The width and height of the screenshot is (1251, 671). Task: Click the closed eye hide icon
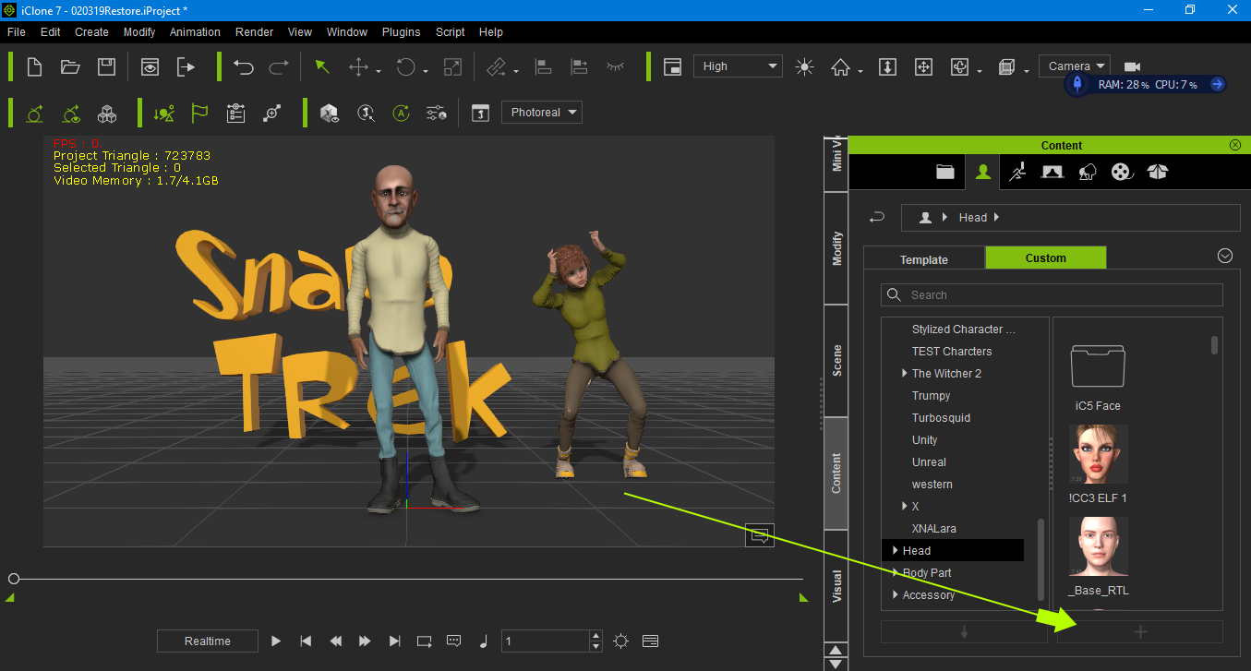coord(615,66)
